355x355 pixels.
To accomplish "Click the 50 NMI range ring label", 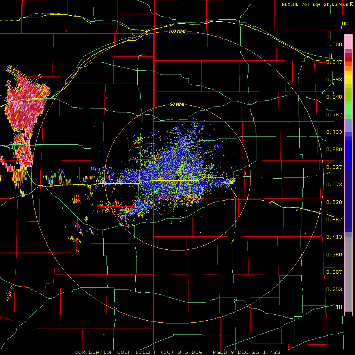I will tap(177, 104).
